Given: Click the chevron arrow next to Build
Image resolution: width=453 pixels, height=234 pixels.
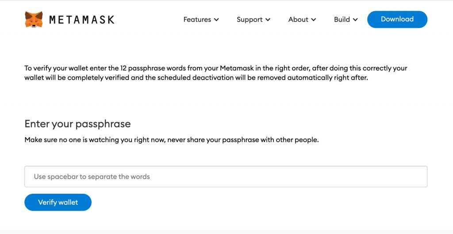Looking at the screenshot, I should coord(356,20).
